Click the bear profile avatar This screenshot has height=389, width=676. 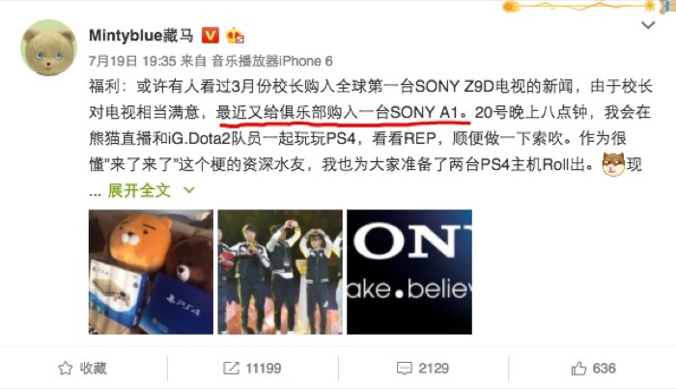[48, 48]
